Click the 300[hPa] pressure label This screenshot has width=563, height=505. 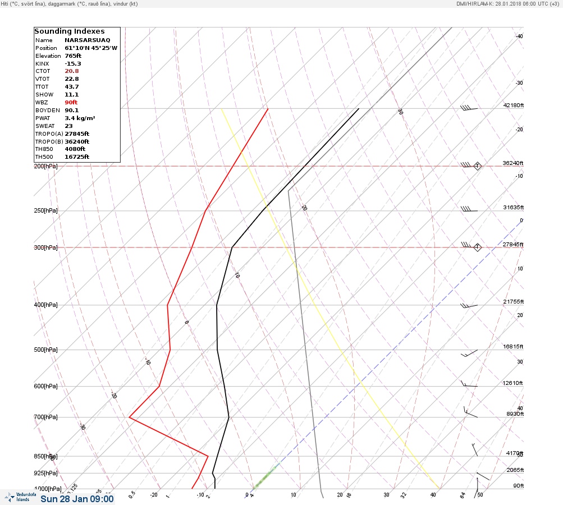[x=45, y=247]
